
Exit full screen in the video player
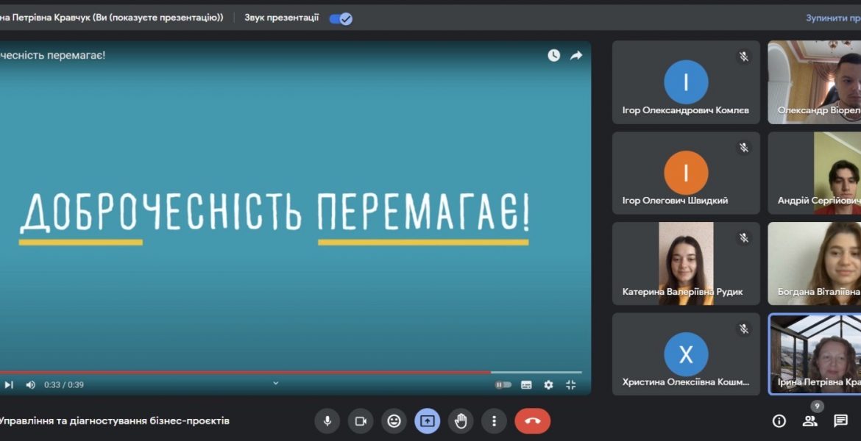pos(571,385)
